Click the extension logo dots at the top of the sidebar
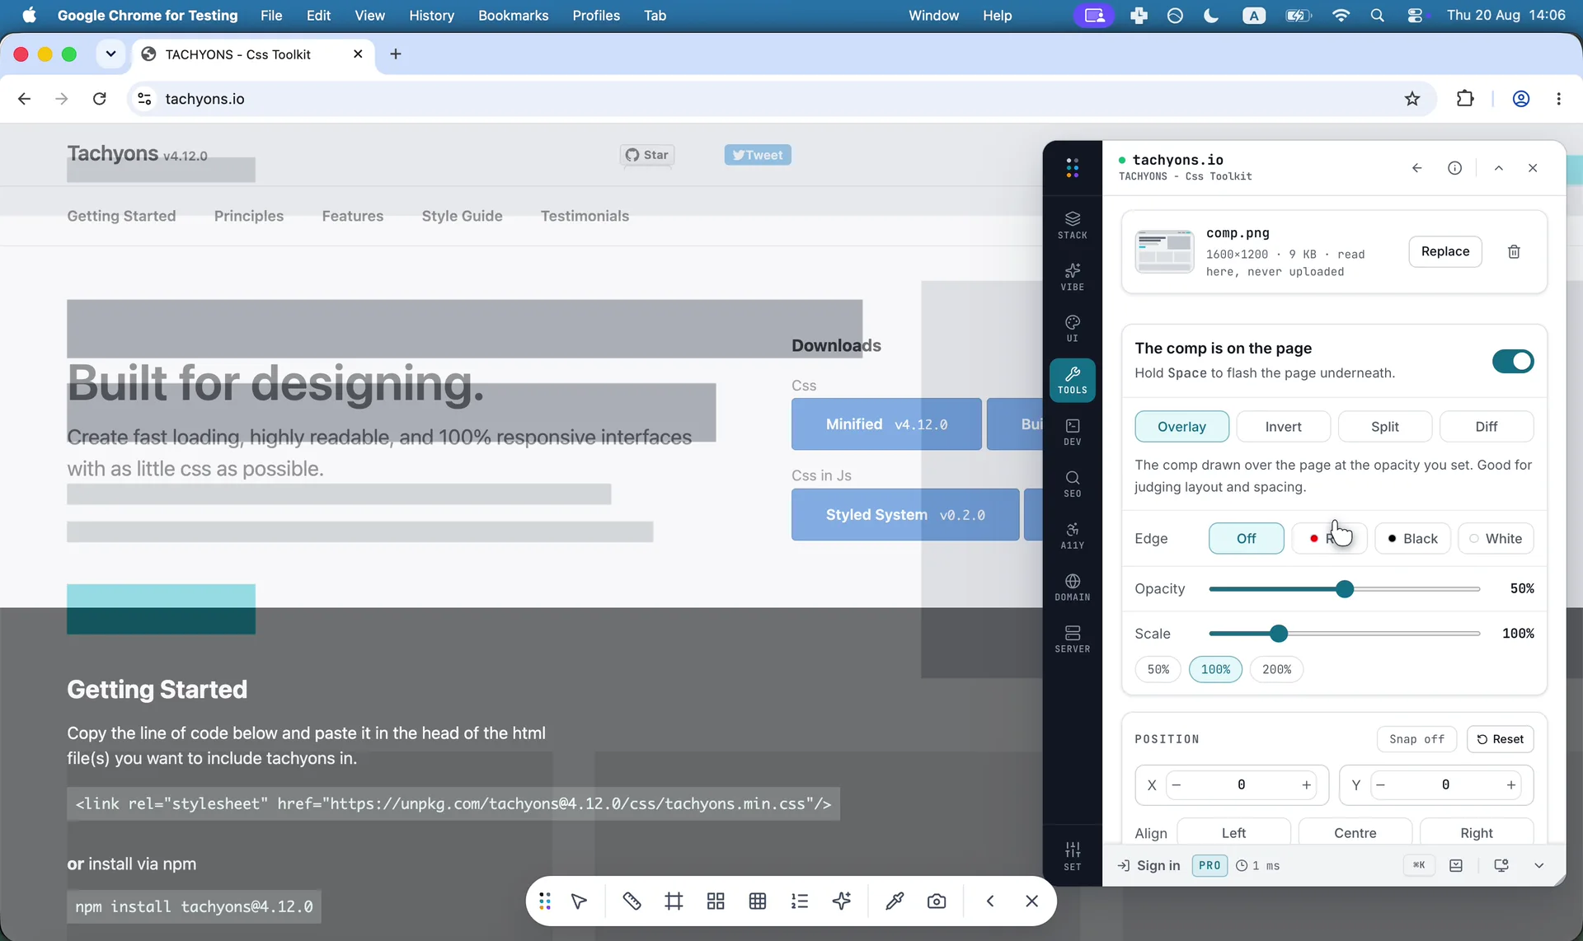Image resolution: width=1583 pixels, height=941 pixels. [x=1072, y=168]
